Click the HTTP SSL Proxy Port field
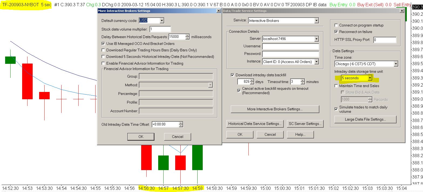 385,40
